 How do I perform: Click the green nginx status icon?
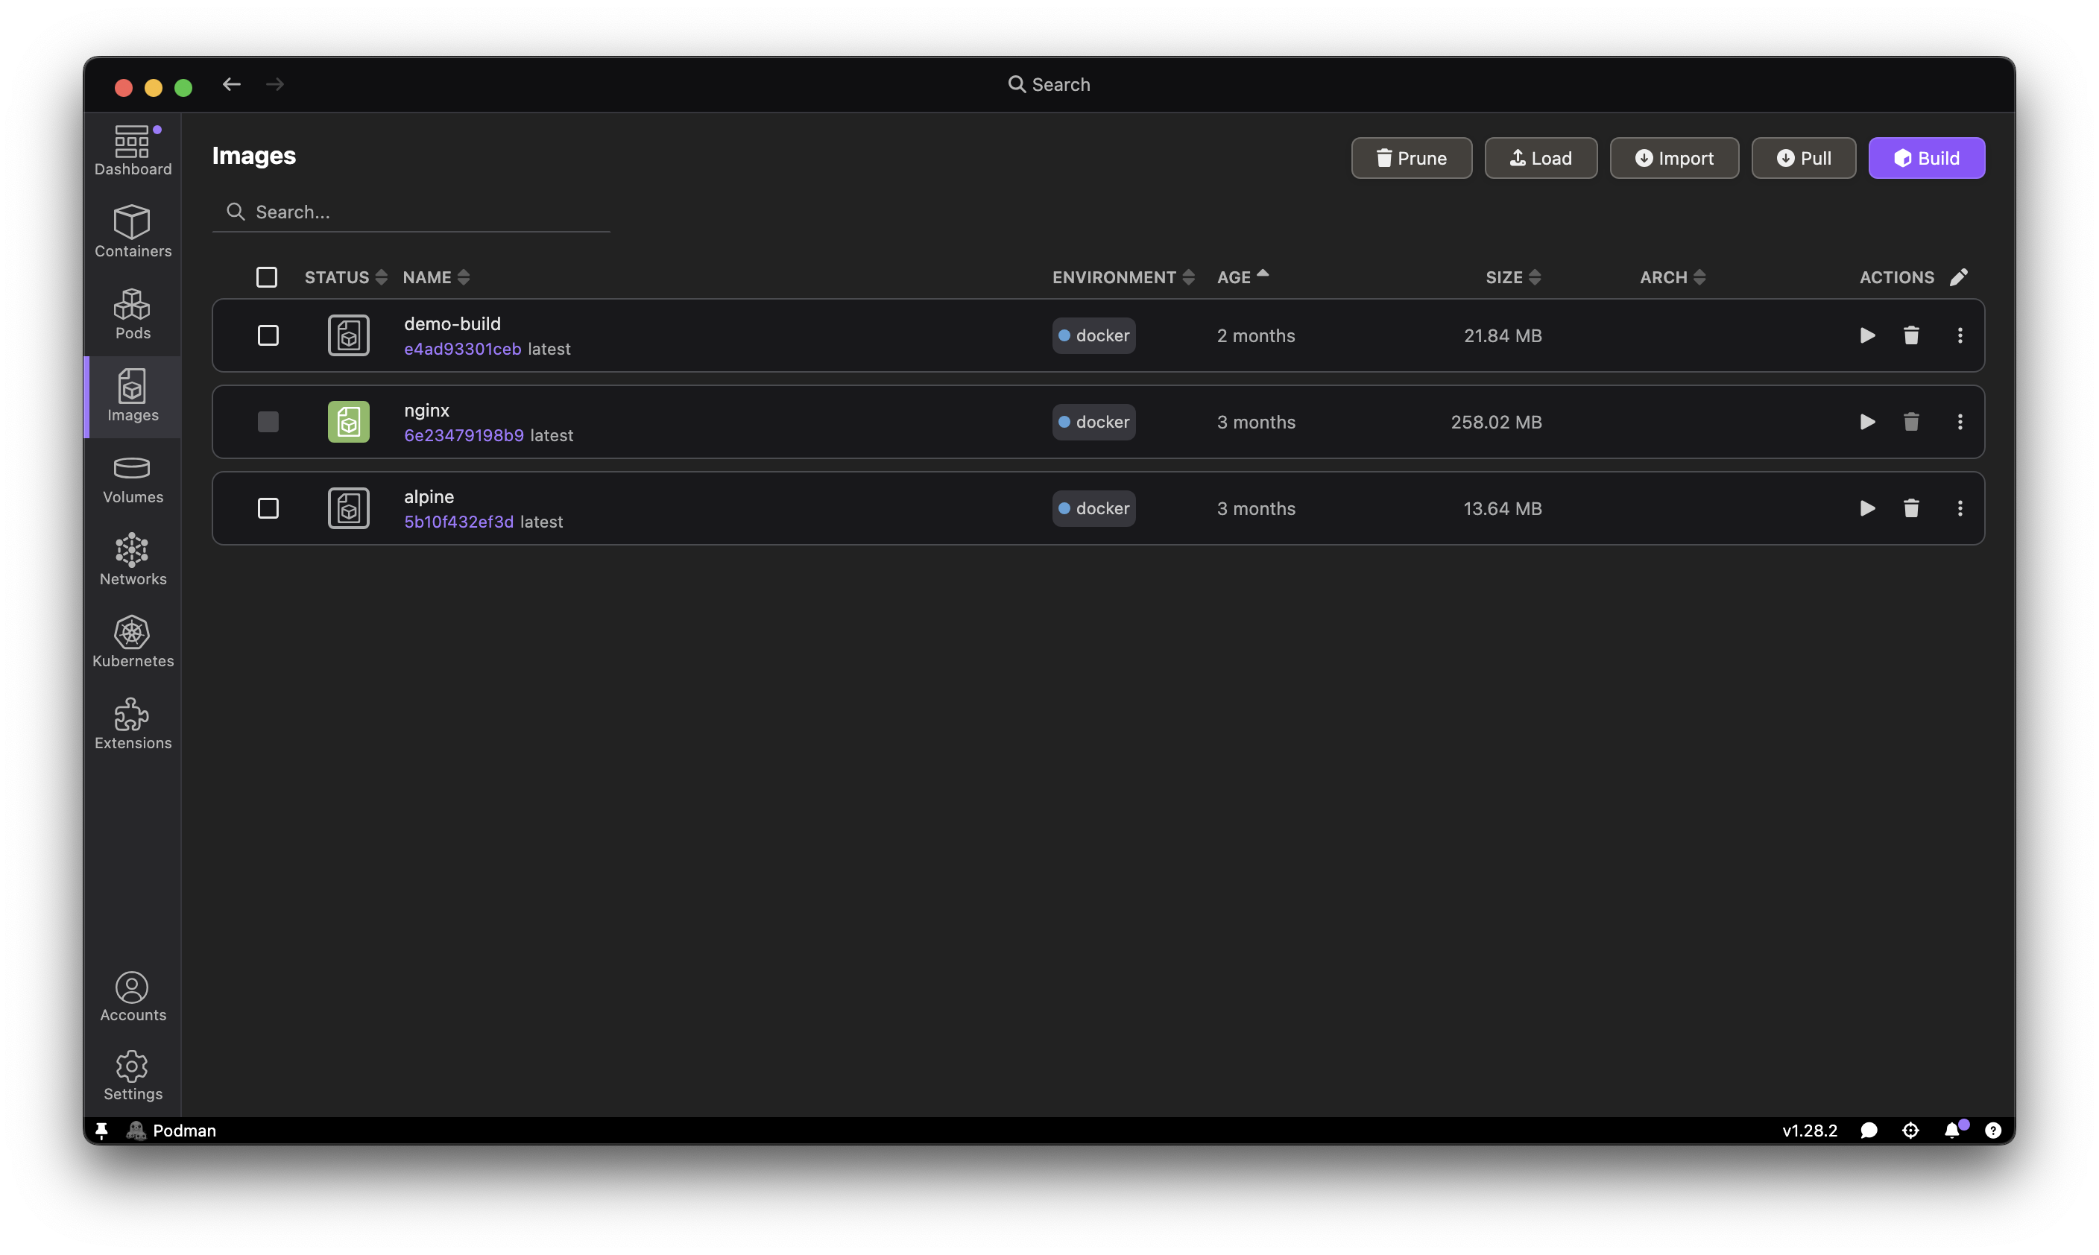348,421
